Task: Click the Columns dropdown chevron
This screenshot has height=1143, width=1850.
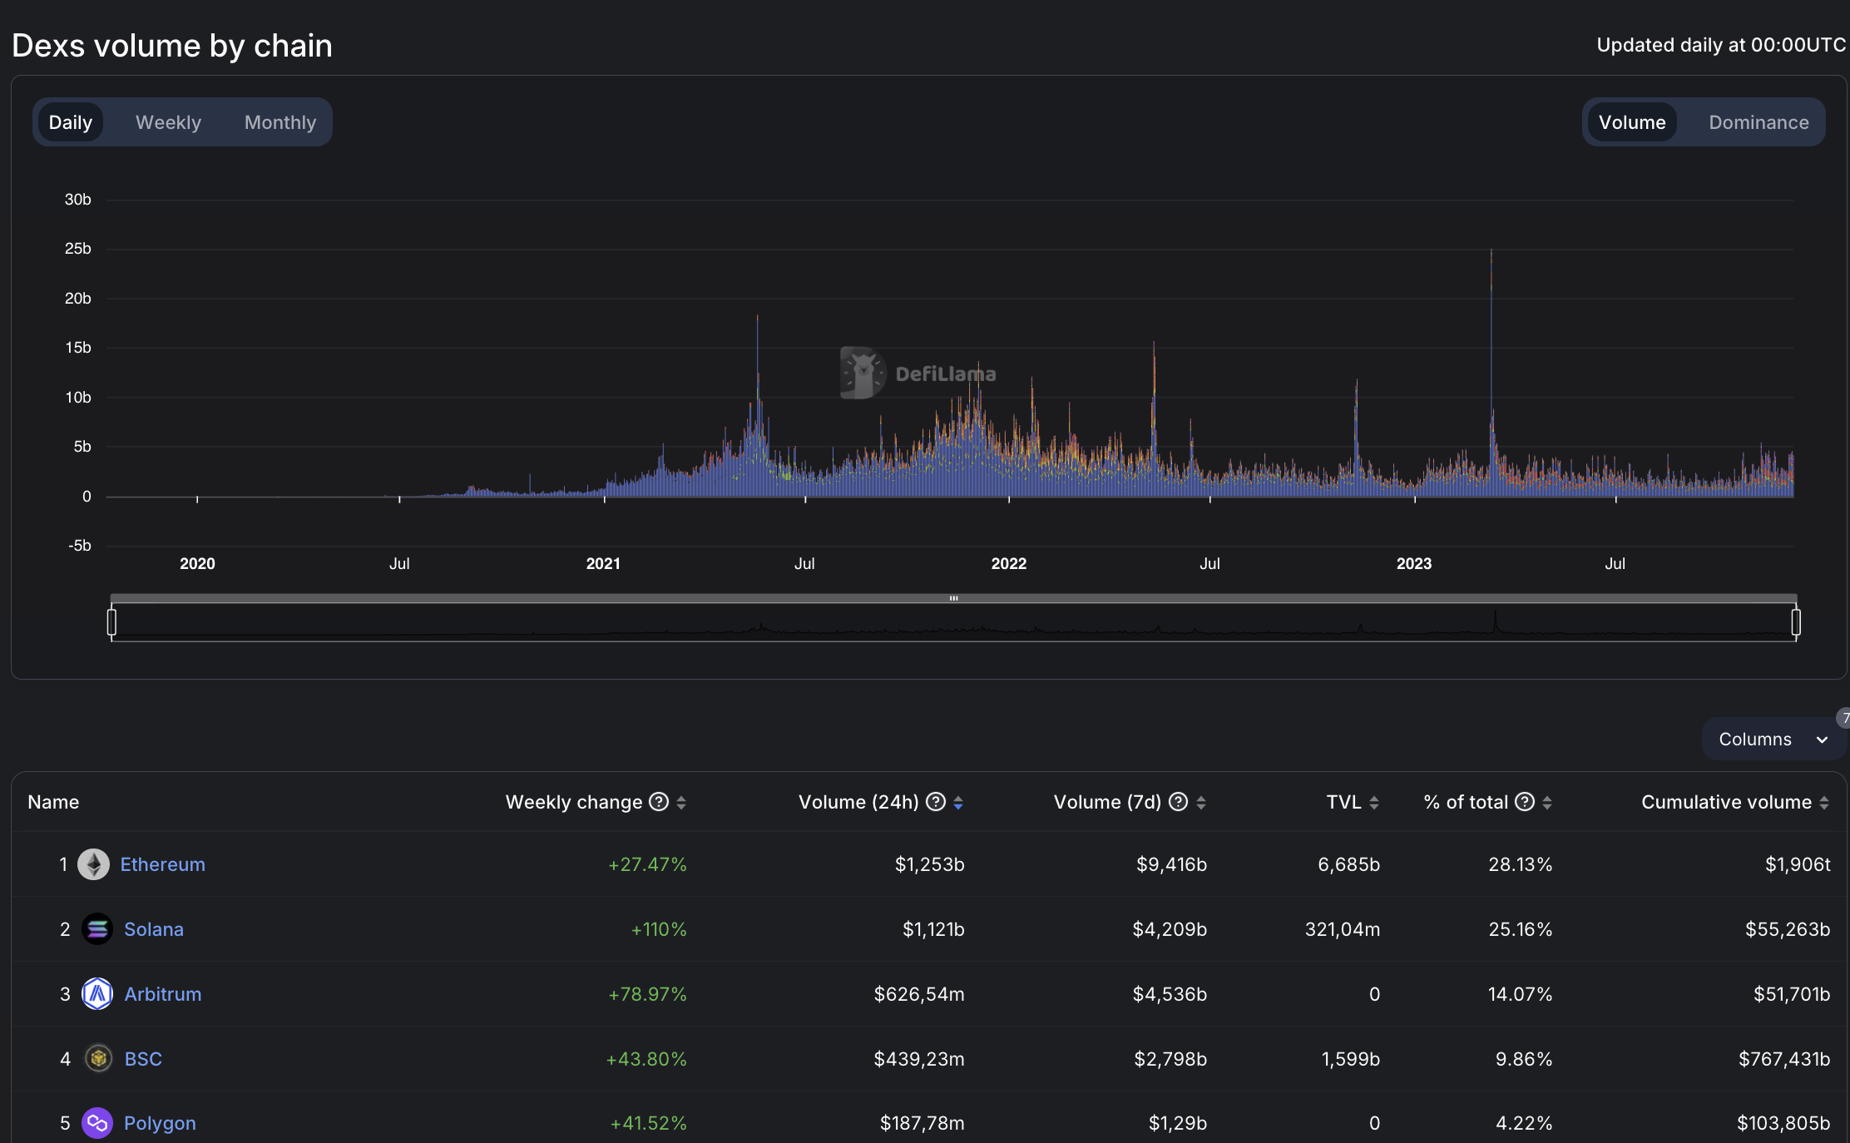Action: tap(1822, 740)
